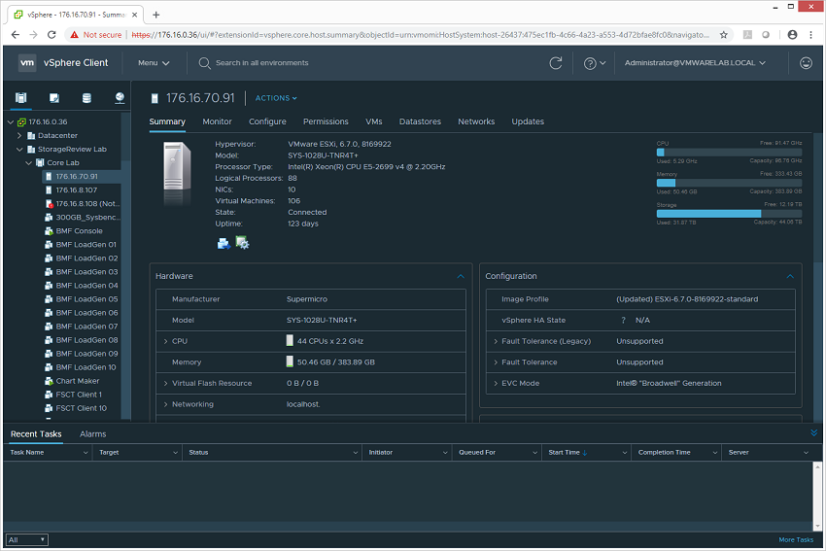Viewport: 826px width, 551px height.
Task: Select the 176.16.8.107 host icon
Action: tap(49, 190)
